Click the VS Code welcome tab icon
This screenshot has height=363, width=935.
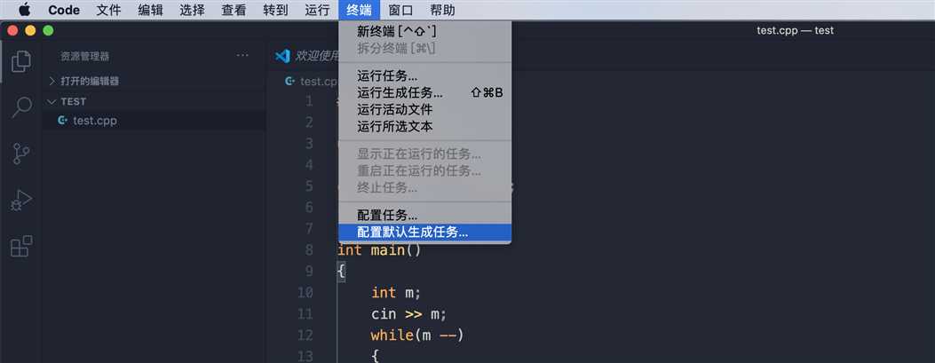(x=282, y=56)
